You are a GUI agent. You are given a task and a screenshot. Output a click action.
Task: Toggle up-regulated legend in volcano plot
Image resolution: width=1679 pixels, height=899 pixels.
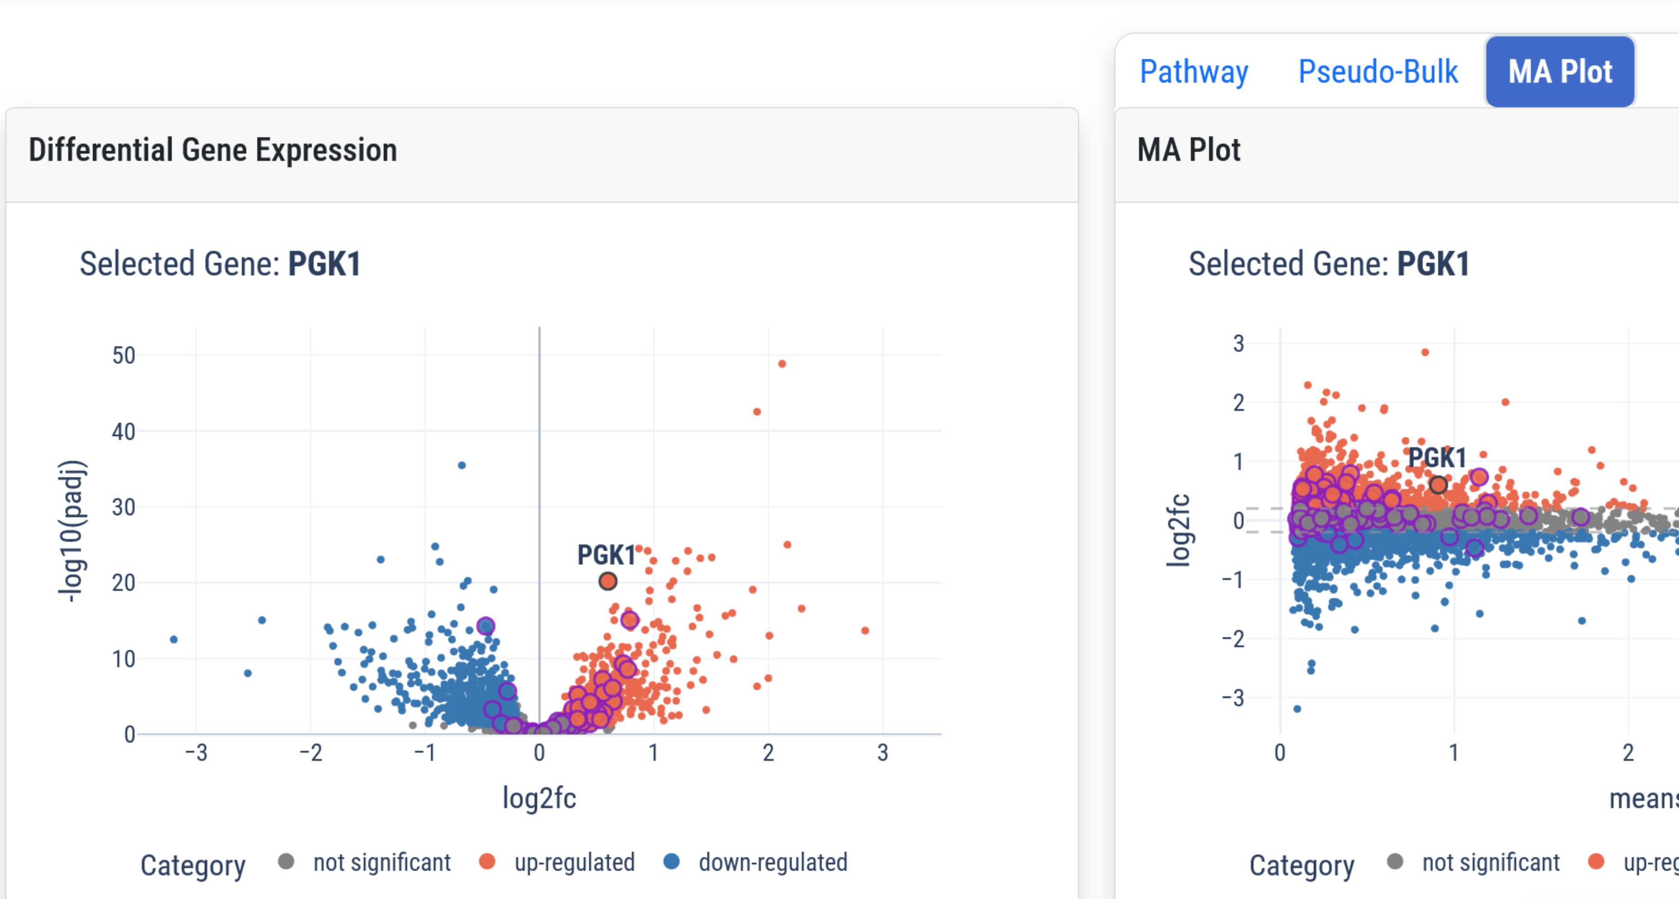point(574,863)
